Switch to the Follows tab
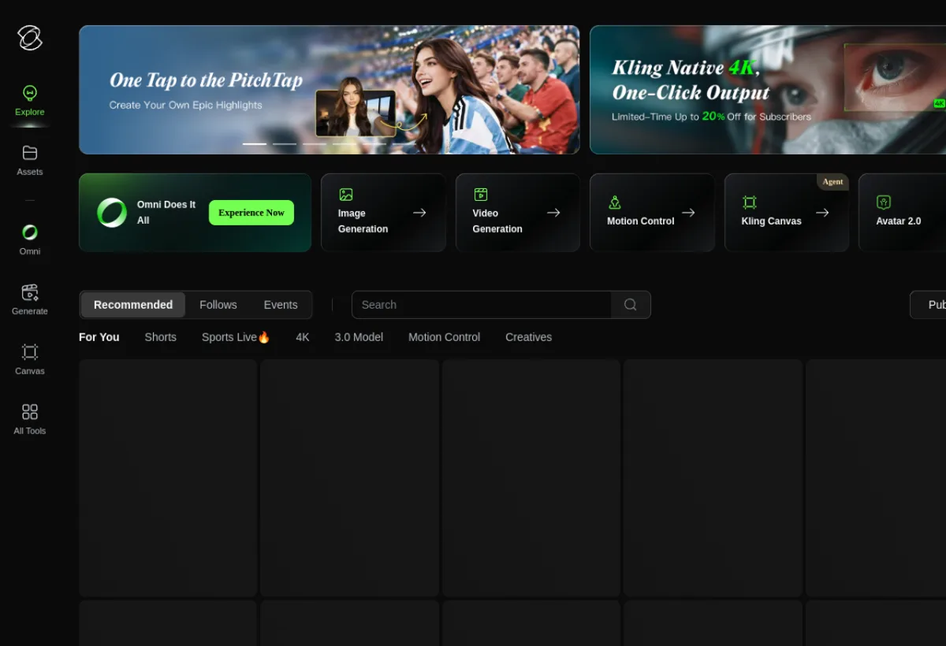The height and width of the screenshot is (646, 946). pyautogui.click(x=218, y=305)
